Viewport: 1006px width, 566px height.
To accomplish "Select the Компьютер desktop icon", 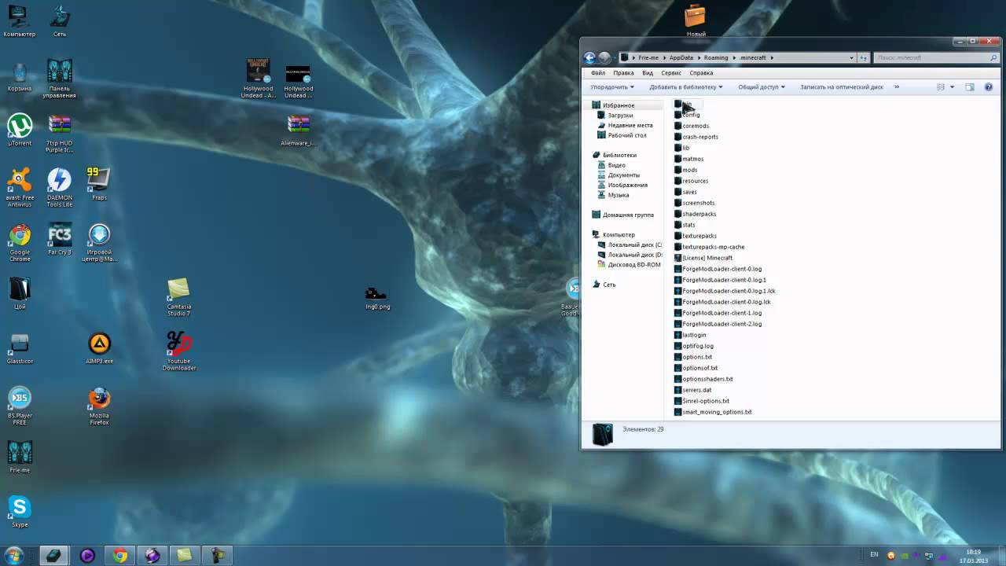I will (20, 21).
